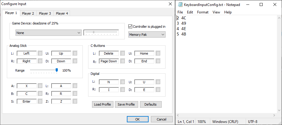Click the square button beside Digital N field
Viewport: 282px width, 125px height.
click(x=123, y=82)
